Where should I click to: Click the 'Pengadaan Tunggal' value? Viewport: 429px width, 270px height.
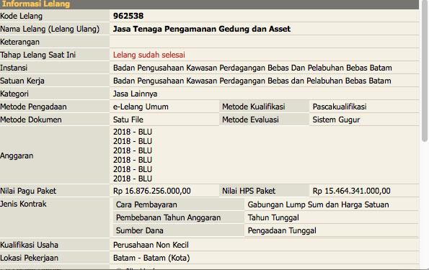click(282, 230)
